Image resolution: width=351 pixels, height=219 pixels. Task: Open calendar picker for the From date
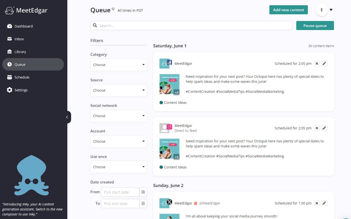tap(143, 192)
